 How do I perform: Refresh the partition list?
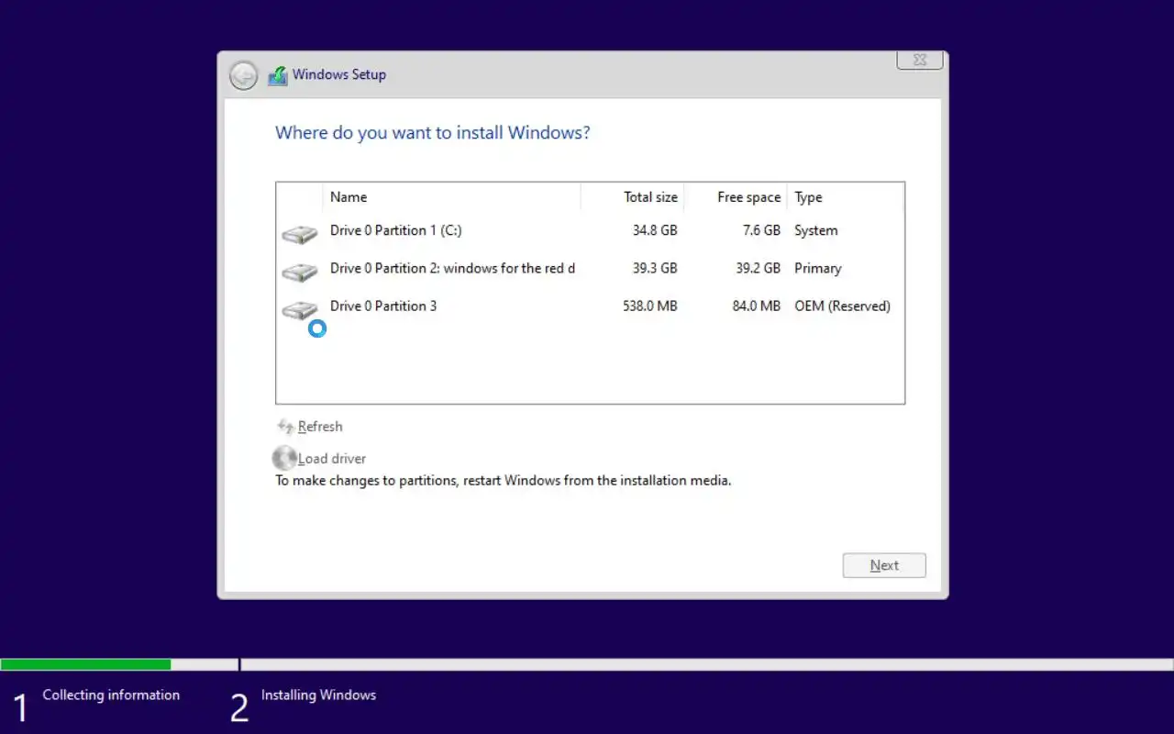point(320,427)
